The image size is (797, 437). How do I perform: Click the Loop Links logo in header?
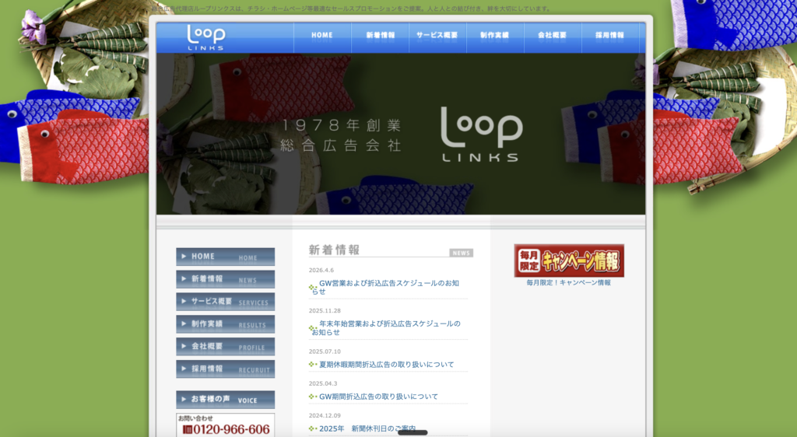(205, 37)
